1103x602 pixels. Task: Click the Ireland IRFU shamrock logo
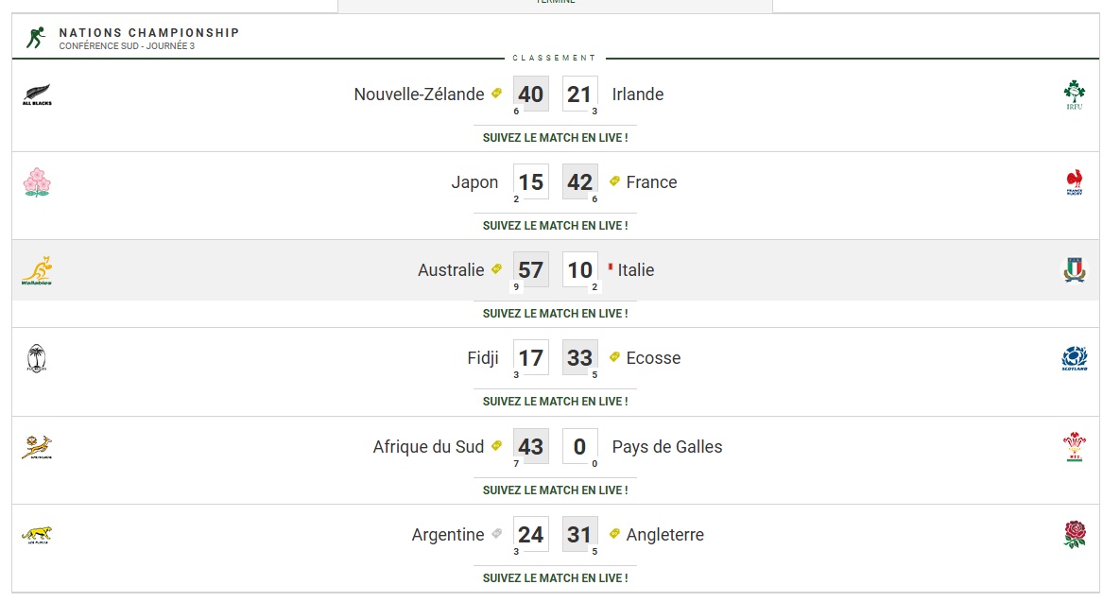1074,95
